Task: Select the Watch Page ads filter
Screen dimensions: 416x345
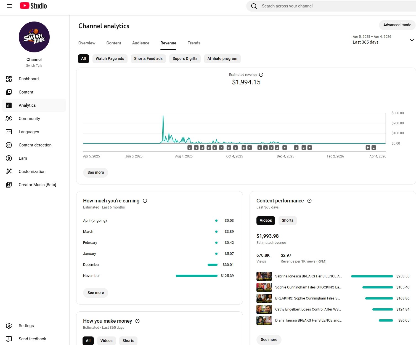Action: click(110, 58)
